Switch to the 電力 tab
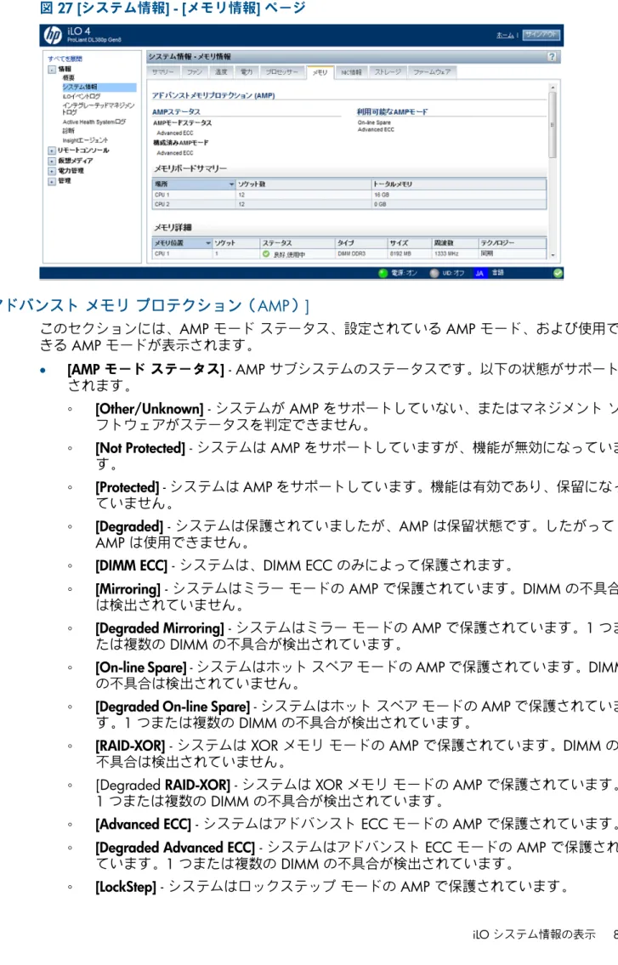This screenshot has width=618, height=965. pyautogui.click(x=247, y=72)
